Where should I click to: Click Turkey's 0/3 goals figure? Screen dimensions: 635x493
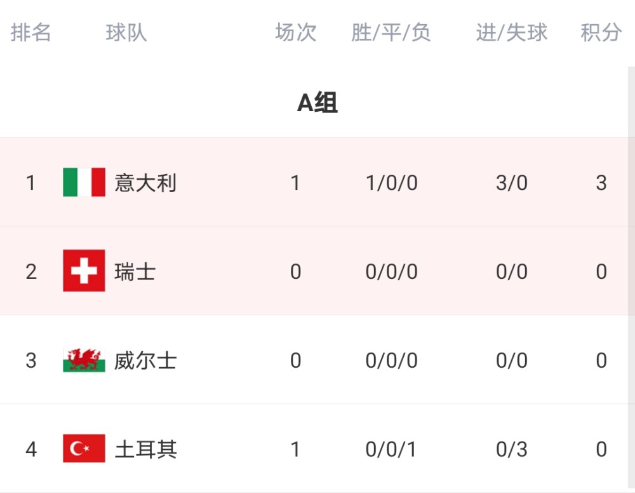tap(512, 449)
